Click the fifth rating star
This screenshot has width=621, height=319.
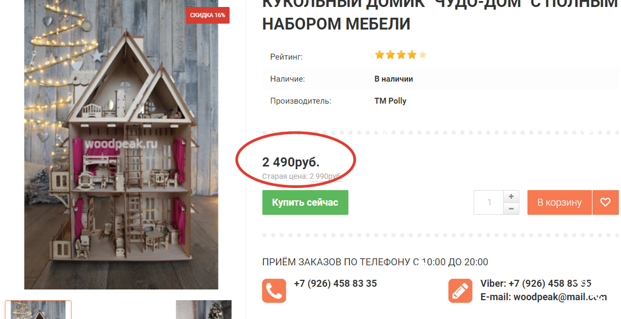click(423, 55)
